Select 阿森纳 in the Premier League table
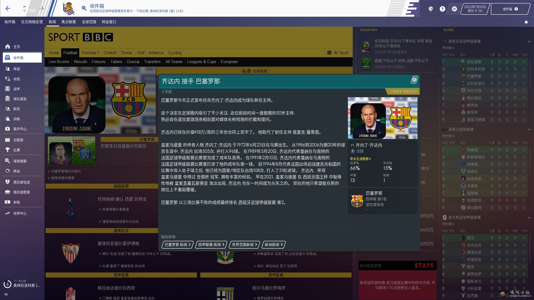The image size is (534, 300). tap(472, 150)
